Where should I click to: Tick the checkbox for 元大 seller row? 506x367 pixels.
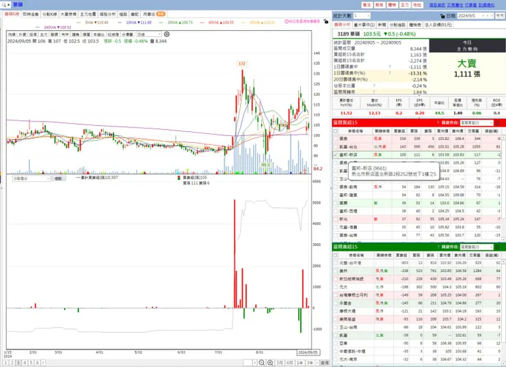336,287
